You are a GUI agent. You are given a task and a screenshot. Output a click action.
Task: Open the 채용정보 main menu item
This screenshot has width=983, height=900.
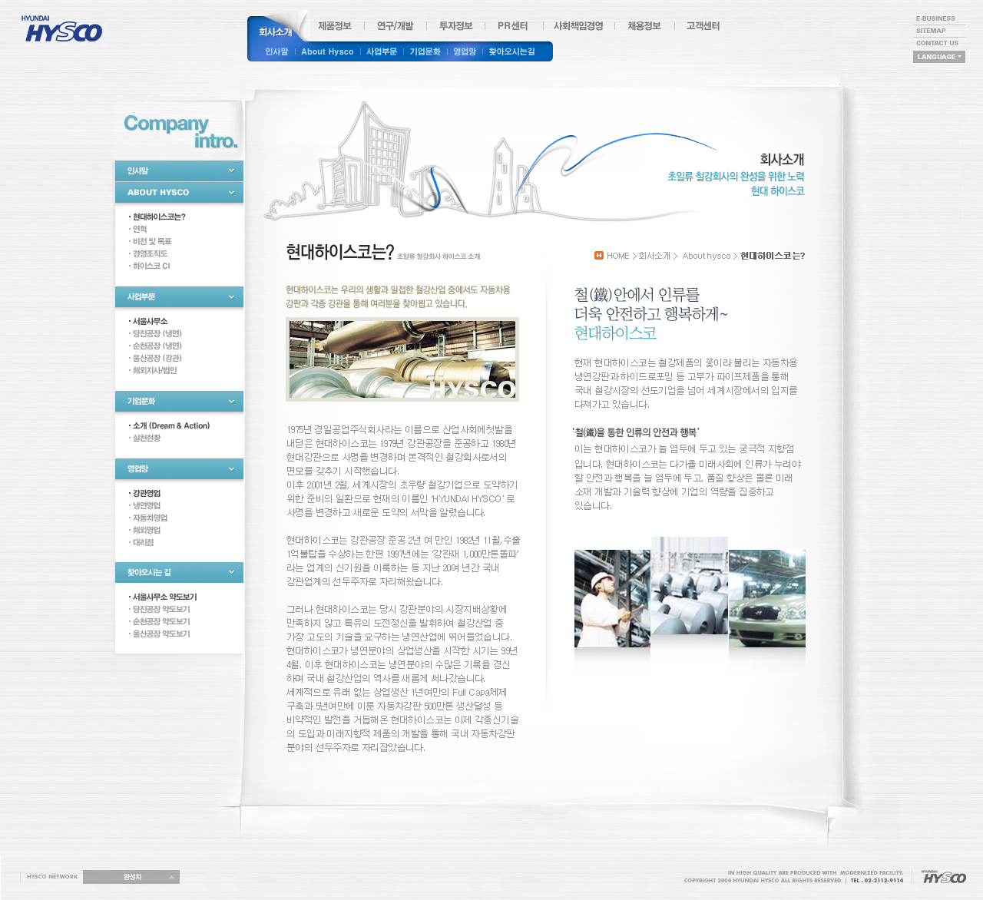tap(644, 26)
